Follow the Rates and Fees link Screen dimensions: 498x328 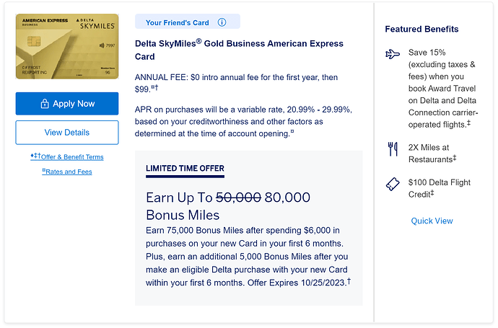pos(69,172)
